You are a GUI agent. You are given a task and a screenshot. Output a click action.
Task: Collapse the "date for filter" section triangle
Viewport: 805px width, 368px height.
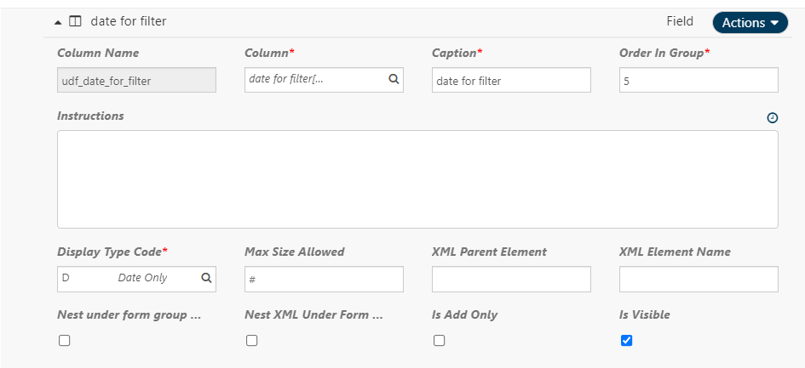(58, 21)
